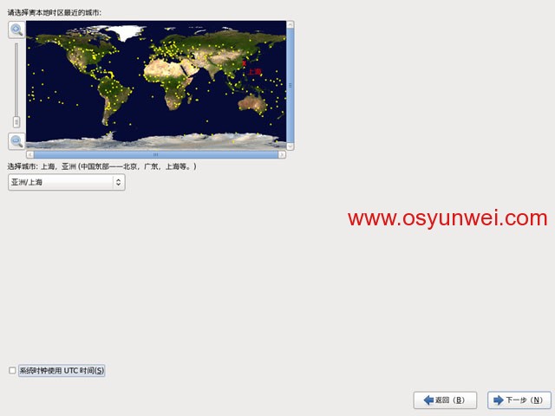The height and width of the screenshot is (416, 555).
Task: Click the map scroll down arrow
Action: coord(290,146)
